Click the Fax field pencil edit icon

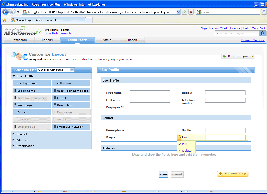pyautogui.click(x=179, y=137)
